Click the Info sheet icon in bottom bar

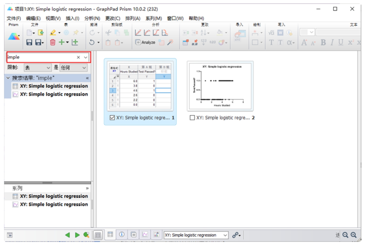122,234
